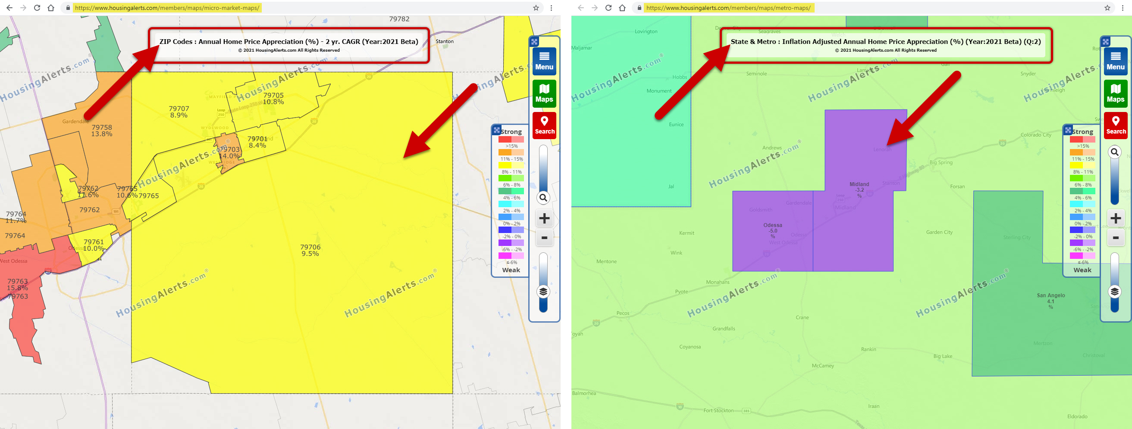Select ZIP 79705 region labeled 10.8%
1132x429 pixels.
tap(273, 98)
